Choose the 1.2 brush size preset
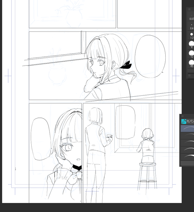The image size is (194, 212). (191, 35)
